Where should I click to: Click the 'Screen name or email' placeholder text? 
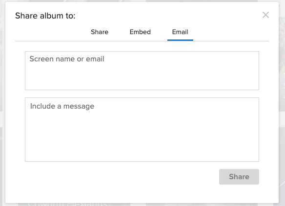(x=67, y=59)
